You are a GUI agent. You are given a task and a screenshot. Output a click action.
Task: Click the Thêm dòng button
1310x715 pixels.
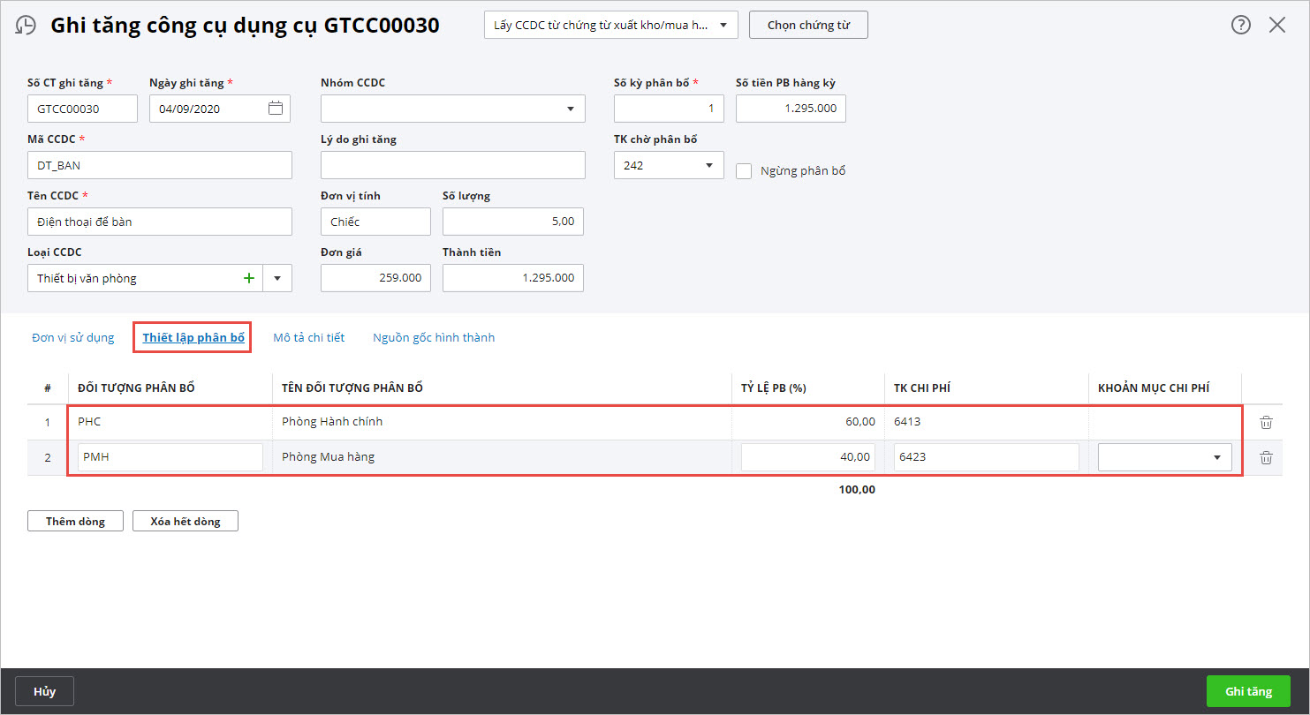(75, 521)
